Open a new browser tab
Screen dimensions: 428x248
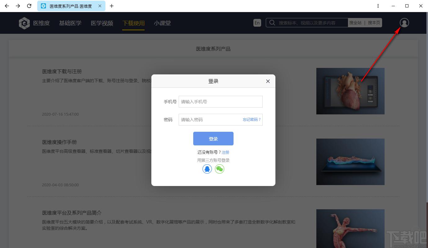(x=112, y=6)
